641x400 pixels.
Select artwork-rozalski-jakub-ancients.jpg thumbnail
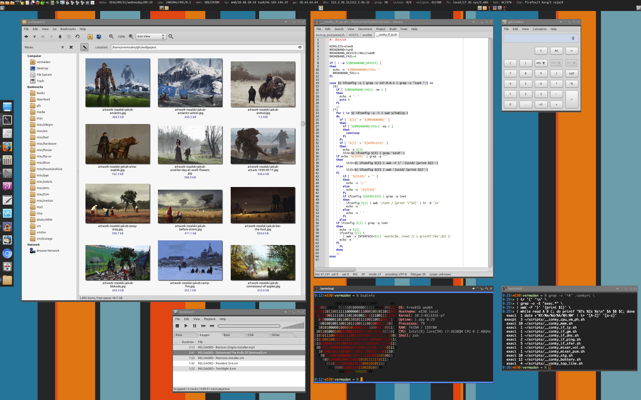[118, 83]
